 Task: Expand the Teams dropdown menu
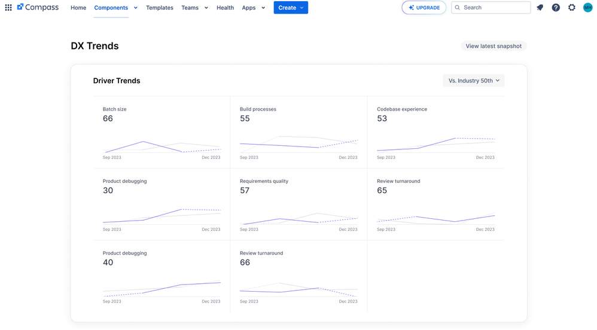pos(206,8)
